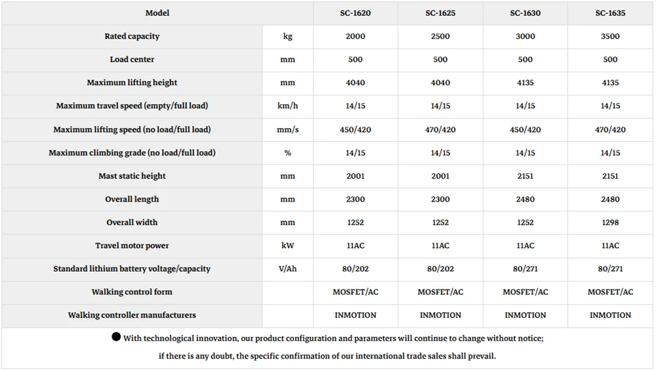The height and width of the screenshot is (371, 656).
Task: Click the Model header cell
Action: (157, 13)
